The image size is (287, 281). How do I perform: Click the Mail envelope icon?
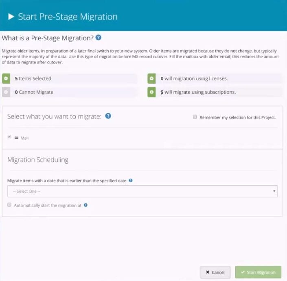pos(16,138)
